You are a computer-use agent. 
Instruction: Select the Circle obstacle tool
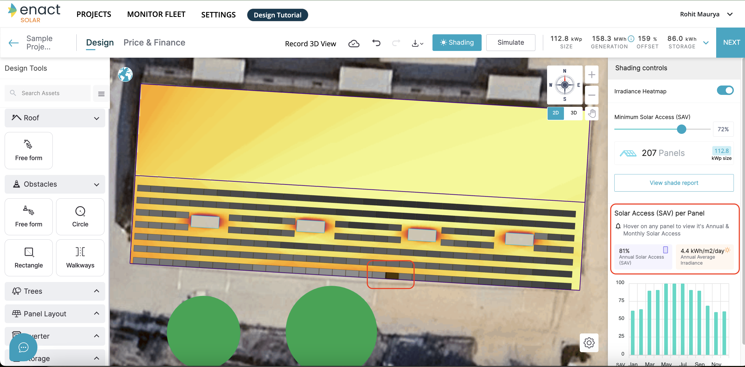(80, 217)
